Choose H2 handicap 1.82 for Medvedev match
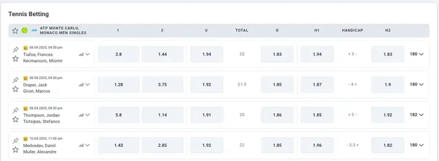The height and width of the screenshot is (161, 439). pos(388,145)
